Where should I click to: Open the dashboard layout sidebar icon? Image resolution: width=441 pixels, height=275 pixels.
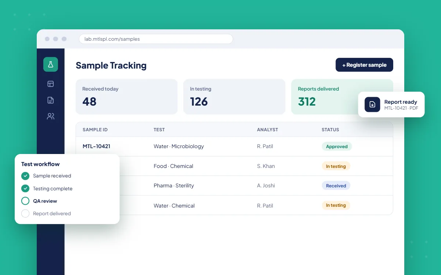[51, 84]
